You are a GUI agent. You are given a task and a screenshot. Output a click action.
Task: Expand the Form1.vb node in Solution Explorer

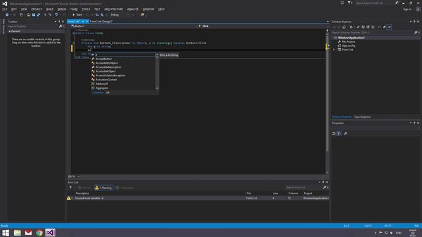tap(334, 50)
